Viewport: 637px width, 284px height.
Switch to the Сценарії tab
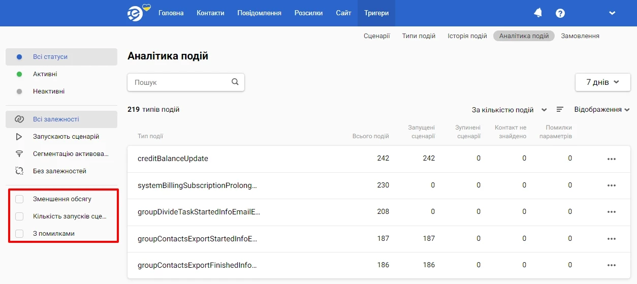[x=377, y=36]
